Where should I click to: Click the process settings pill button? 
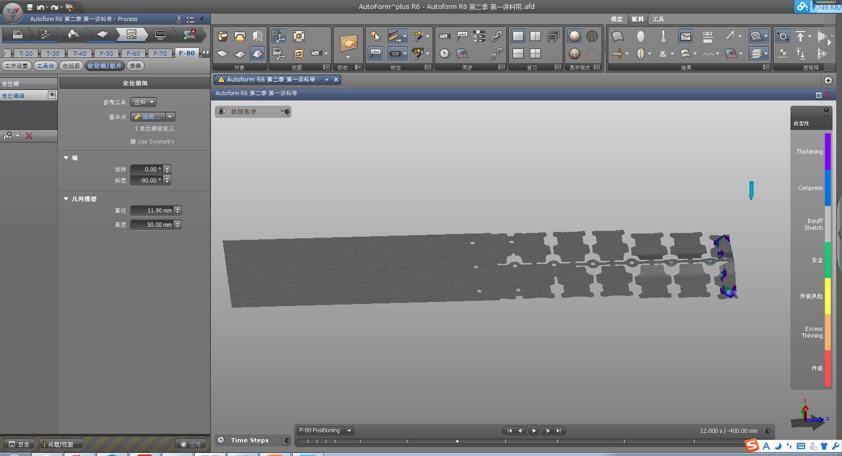click(16, 66)
